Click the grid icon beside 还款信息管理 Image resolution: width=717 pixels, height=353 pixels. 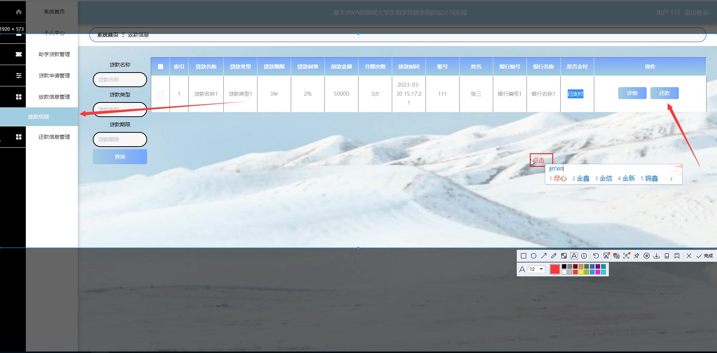pyautogui.click(x=19, y=137)
